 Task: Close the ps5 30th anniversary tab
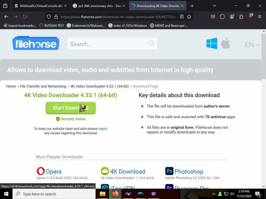point(124,6)
